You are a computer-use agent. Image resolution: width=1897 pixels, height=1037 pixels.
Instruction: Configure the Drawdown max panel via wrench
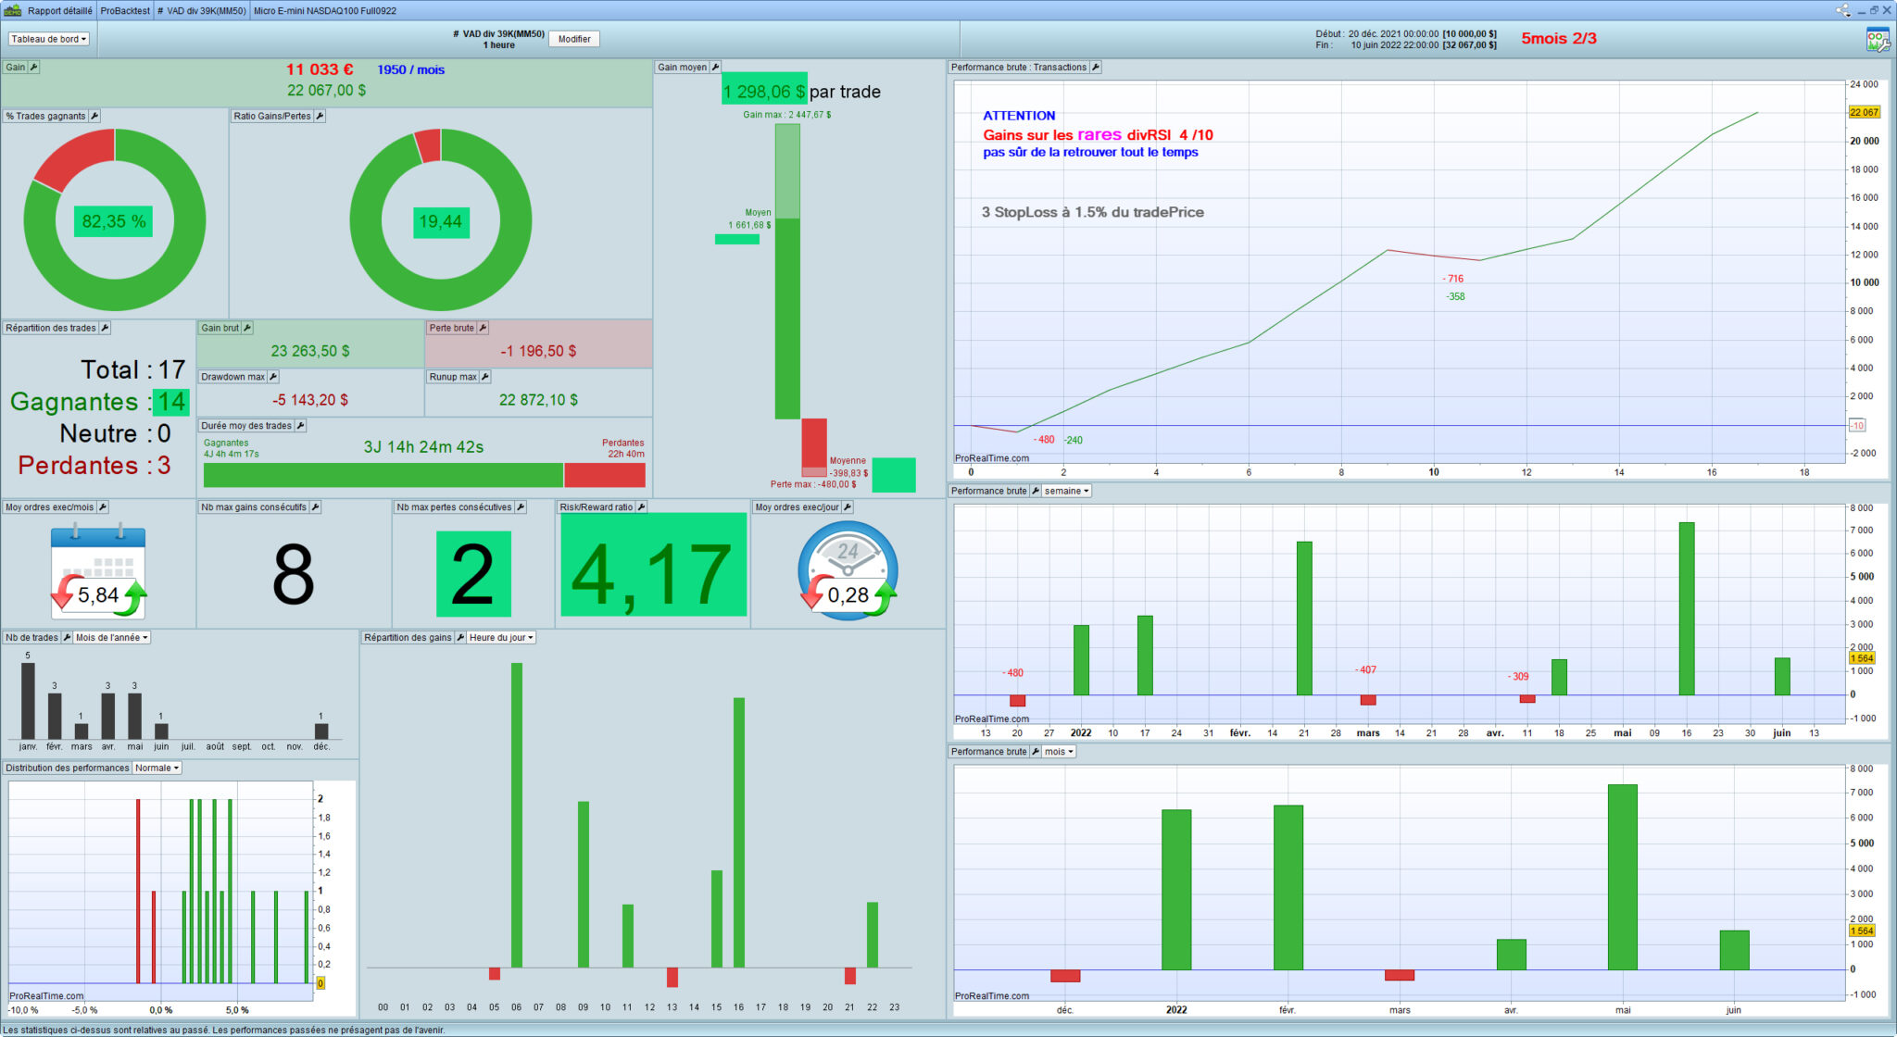click(273, 377)
